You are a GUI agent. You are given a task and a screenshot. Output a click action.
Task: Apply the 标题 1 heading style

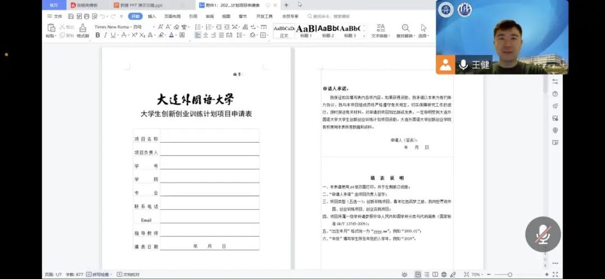(x=306, y=30)
